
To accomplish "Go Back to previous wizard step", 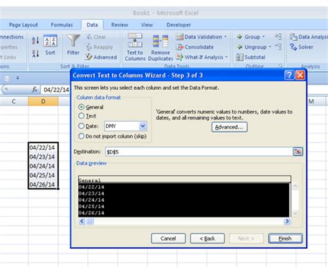I will tap(208, 238).
